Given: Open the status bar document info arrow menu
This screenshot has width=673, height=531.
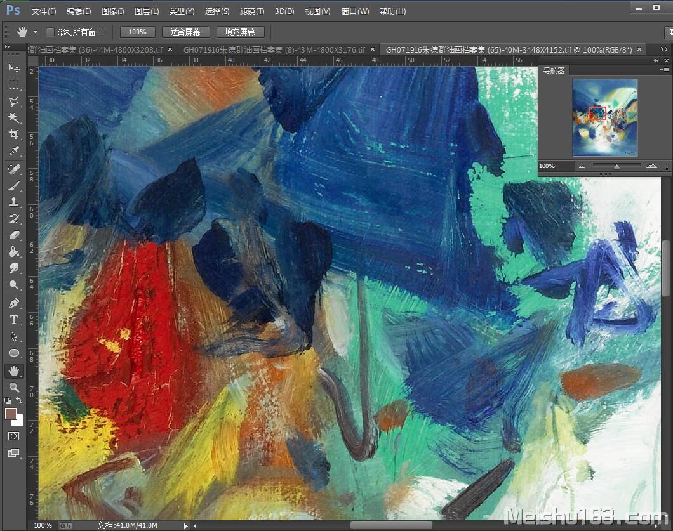Looking at the screenshot, I should click(185, 525).
